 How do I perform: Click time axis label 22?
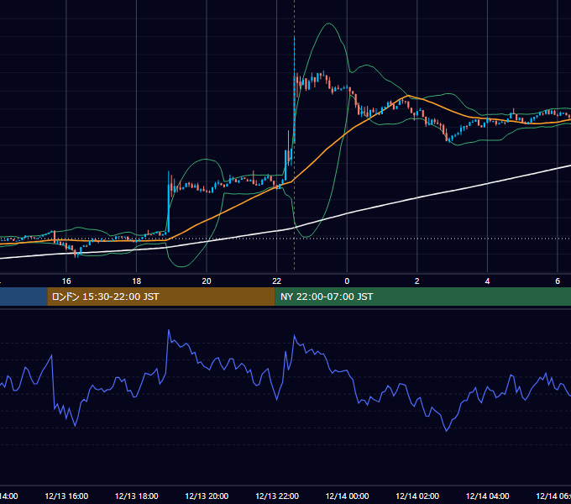[x=277, y=281]
